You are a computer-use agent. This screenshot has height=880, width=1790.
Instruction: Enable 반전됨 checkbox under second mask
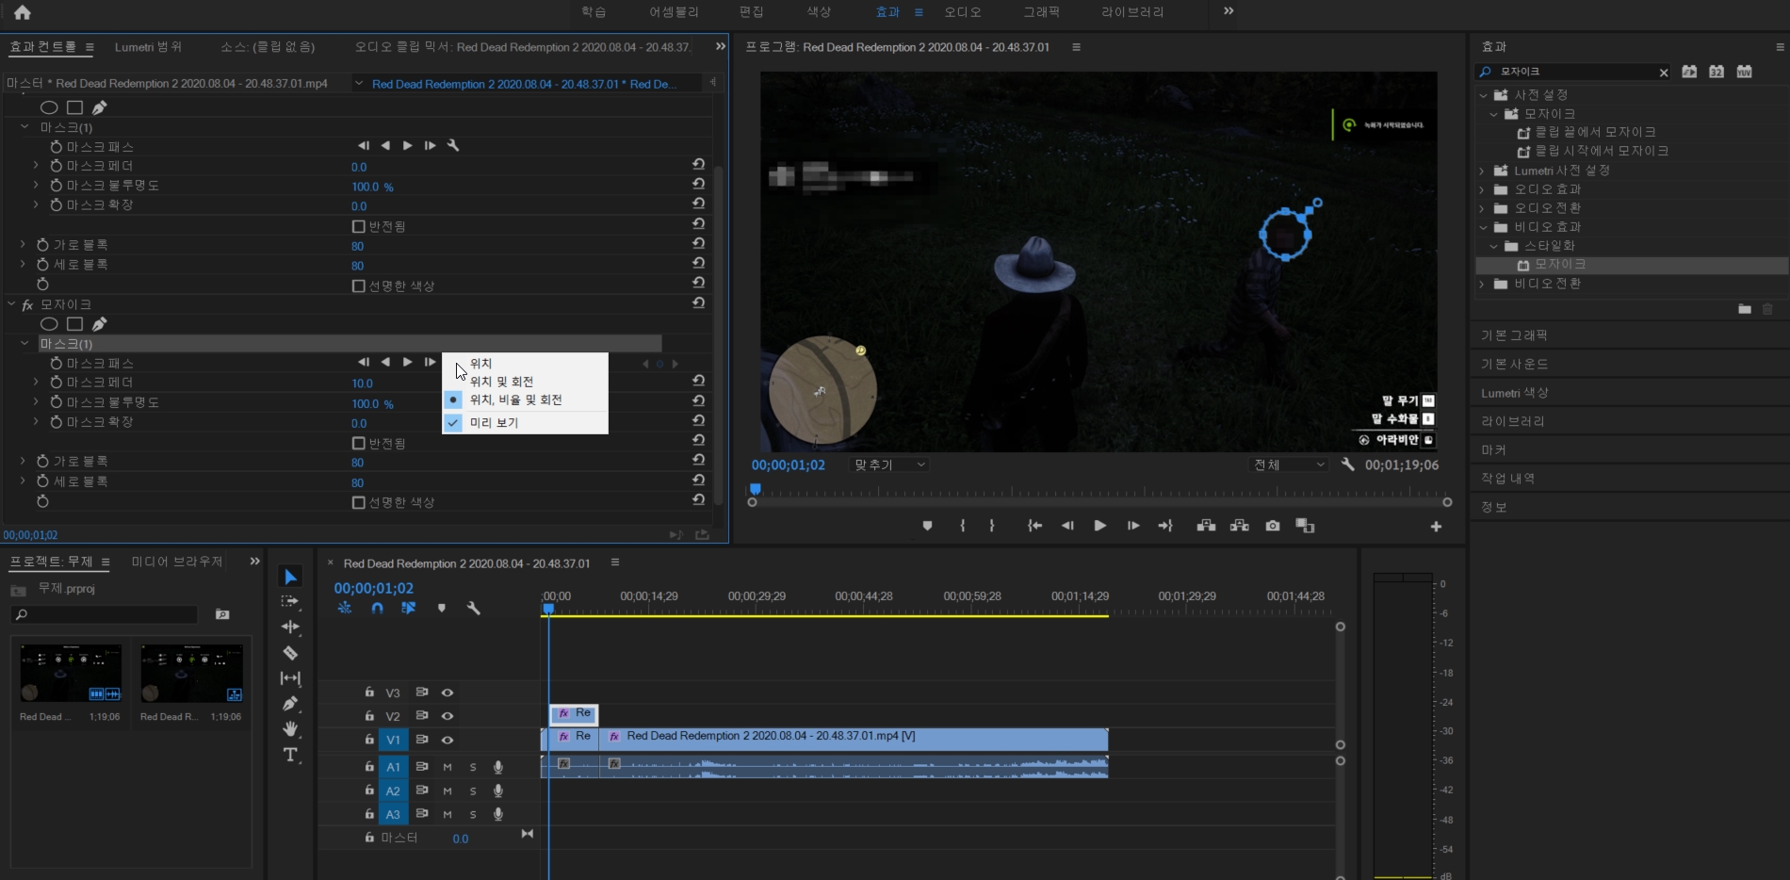tap(358, 443)
